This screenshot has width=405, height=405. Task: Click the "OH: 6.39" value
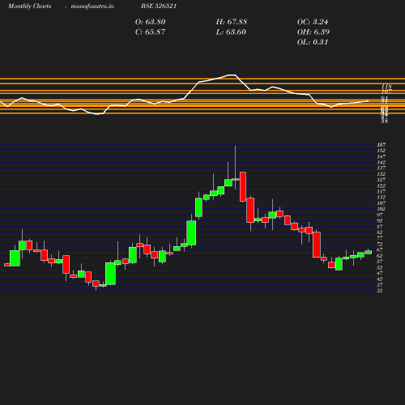click(313, 32)
